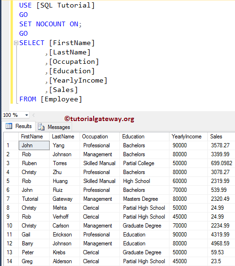Click the 4968.59 sales value
Viewport: 235px width, 266px height.
pos(221,243)
